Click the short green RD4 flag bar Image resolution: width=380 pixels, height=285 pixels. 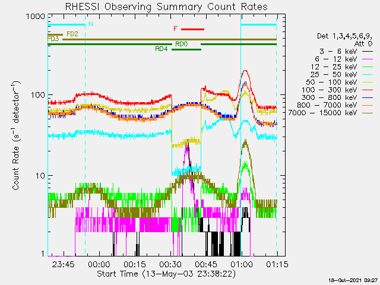click(186, 50)
